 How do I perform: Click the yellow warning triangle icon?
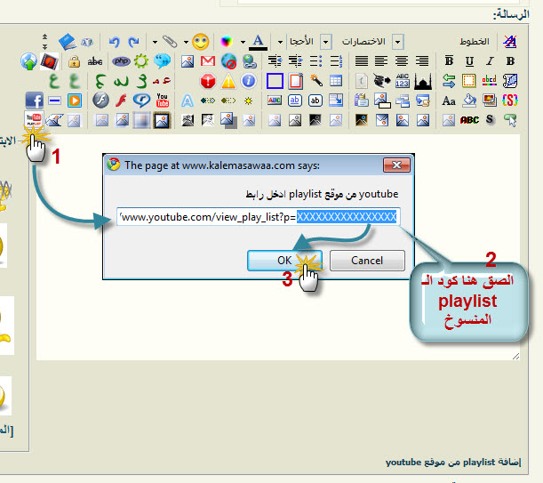click(x=228, y=81)
